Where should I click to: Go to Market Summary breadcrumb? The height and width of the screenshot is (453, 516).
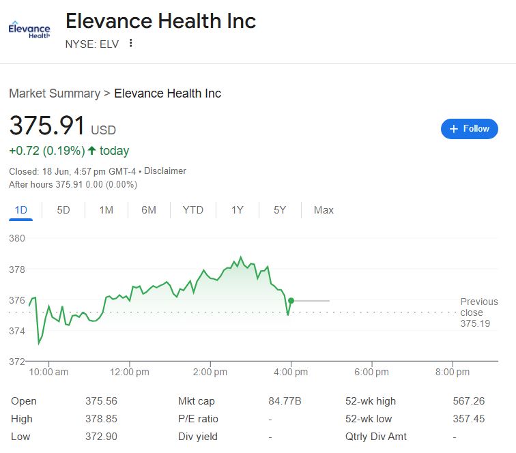(55, 93)
